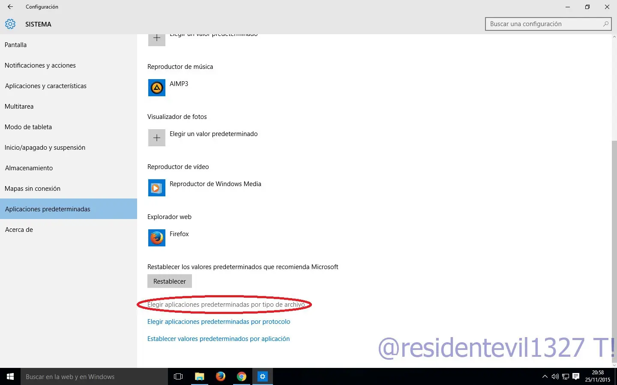The height and width of the screenshot is (385, 617).
Task: Open the Windows Start menu
Action: tap(10, 376)
